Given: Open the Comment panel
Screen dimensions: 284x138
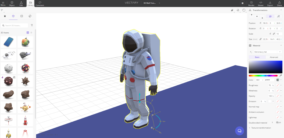Looking at the screenshot, I should point(40,3).
